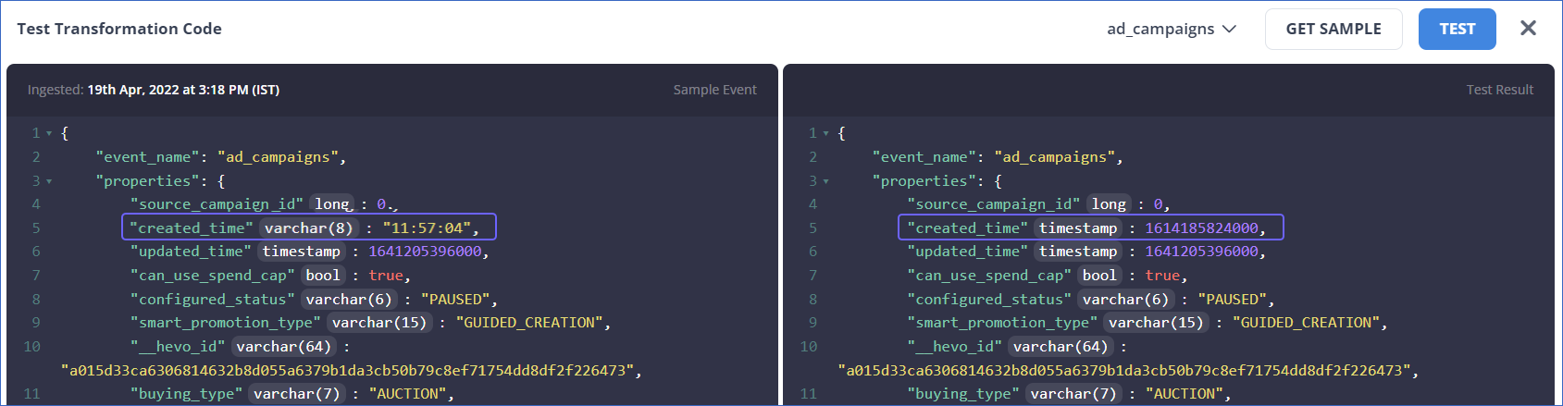Click line number 10 in Test Result gutter
The width and height of the screenshot is (1563, 406).
click(809, 347)
